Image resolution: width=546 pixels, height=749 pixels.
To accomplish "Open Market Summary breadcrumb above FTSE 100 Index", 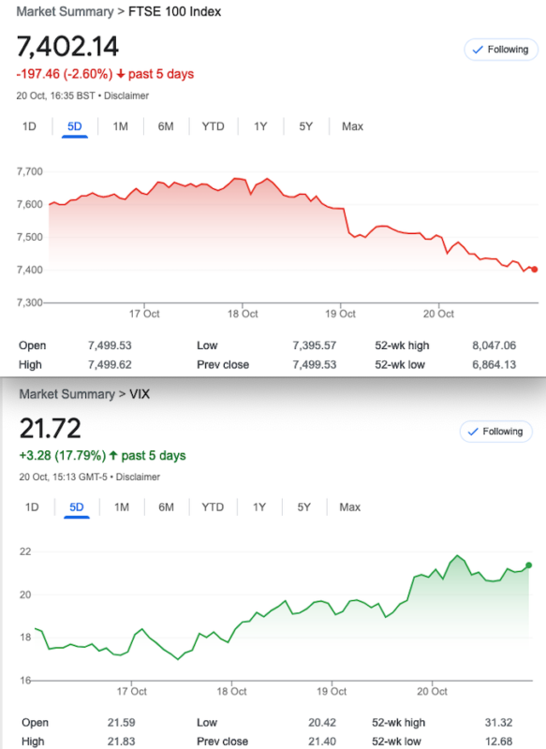I will click(x=65, y=11).
